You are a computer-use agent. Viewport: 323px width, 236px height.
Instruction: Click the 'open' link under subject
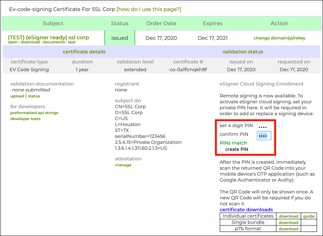pos(13,42)
